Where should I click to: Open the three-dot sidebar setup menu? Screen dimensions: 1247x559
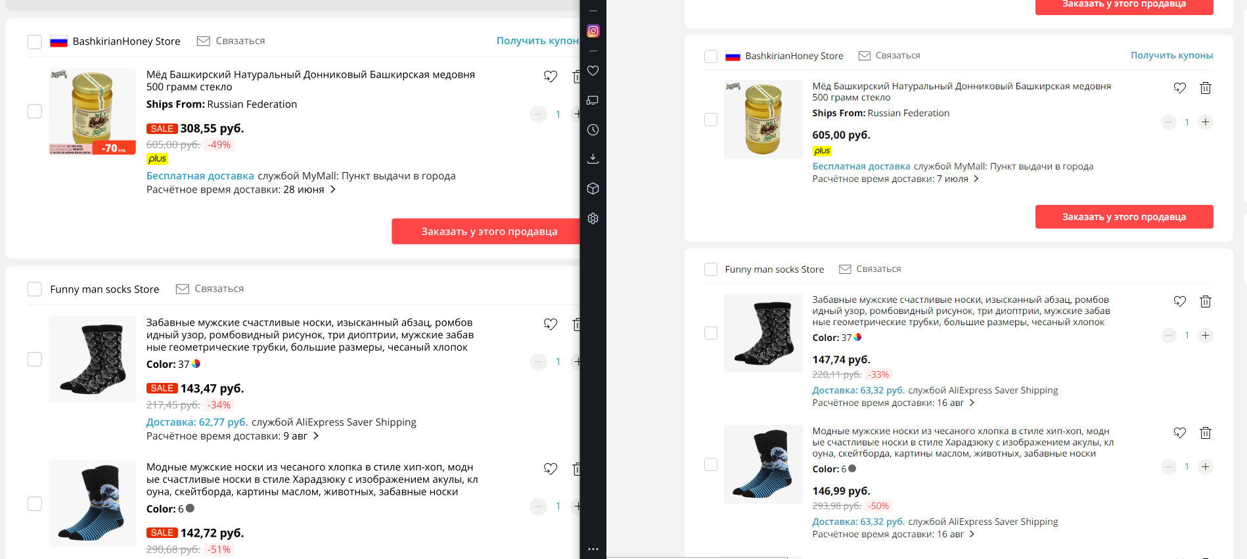[593, 549]
